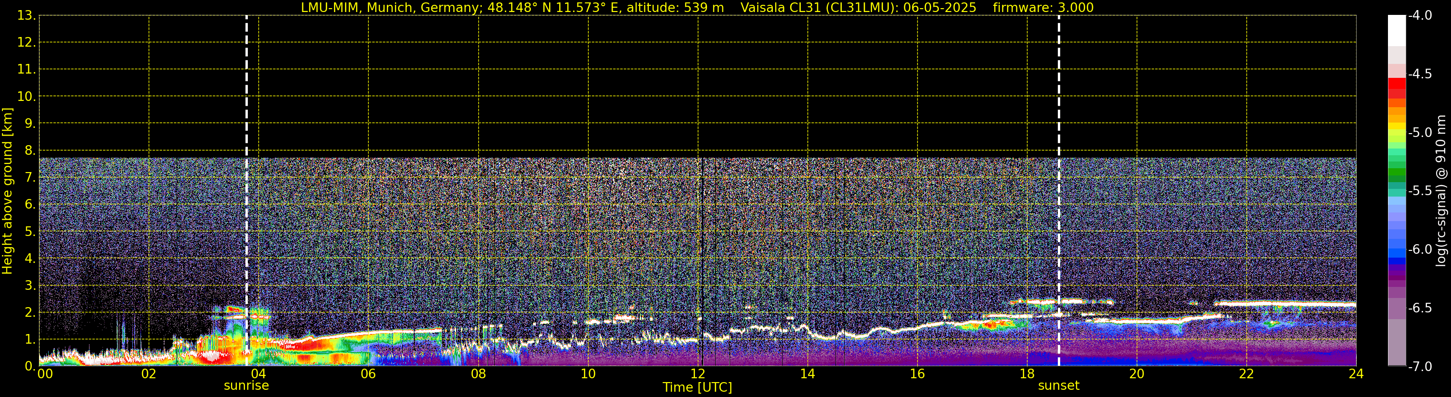The width and height of the screenshot is (1451, 397).
Task: Click the "sunset" label below the time axis
Action: click(x=1059, y=386)
